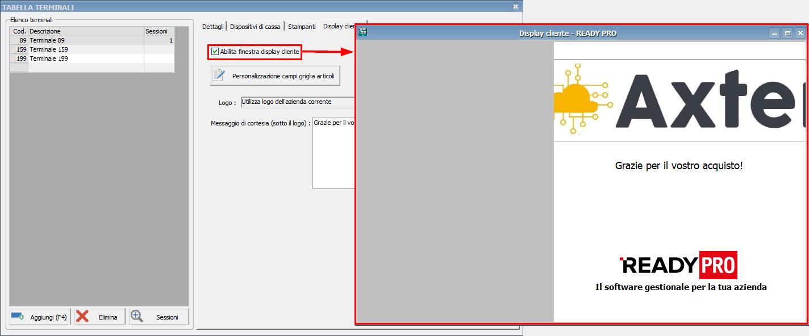This screenshot has height=336, width=809.
Task: Click the cell with code 89
Action: click(19, 40)
